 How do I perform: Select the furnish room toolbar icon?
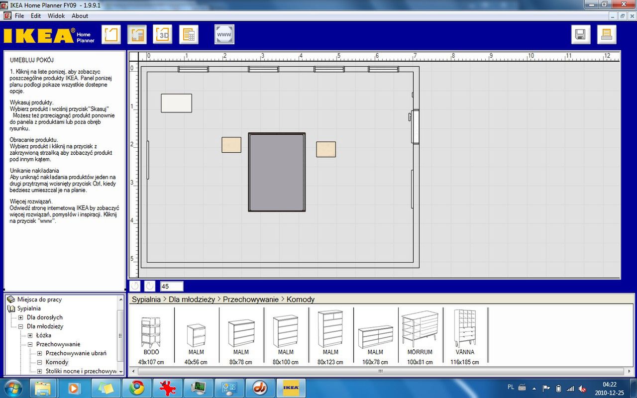tap(137, 34)
